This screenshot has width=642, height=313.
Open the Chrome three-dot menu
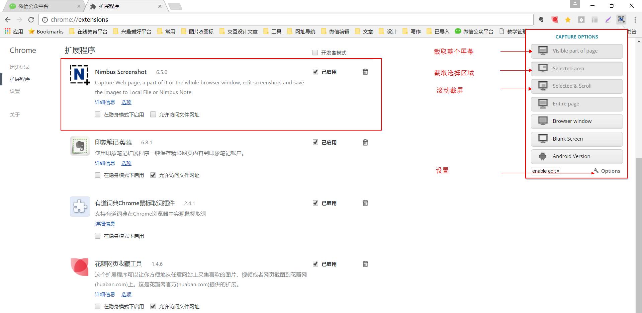pos(635,20)
